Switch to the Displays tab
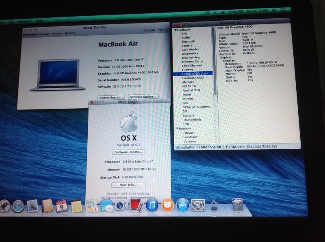Screen dimensions: 325x242 [x=44, y=33]
